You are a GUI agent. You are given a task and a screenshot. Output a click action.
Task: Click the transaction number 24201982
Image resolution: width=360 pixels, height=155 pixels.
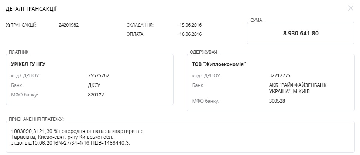(69, 25)
